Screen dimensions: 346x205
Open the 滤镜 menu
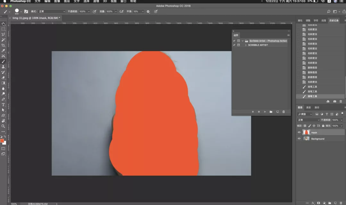click(x=96, y=1)
